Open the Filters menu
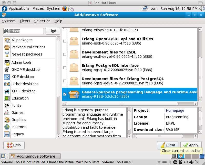This screenshot has width=205, height=165. click(25, 21)
